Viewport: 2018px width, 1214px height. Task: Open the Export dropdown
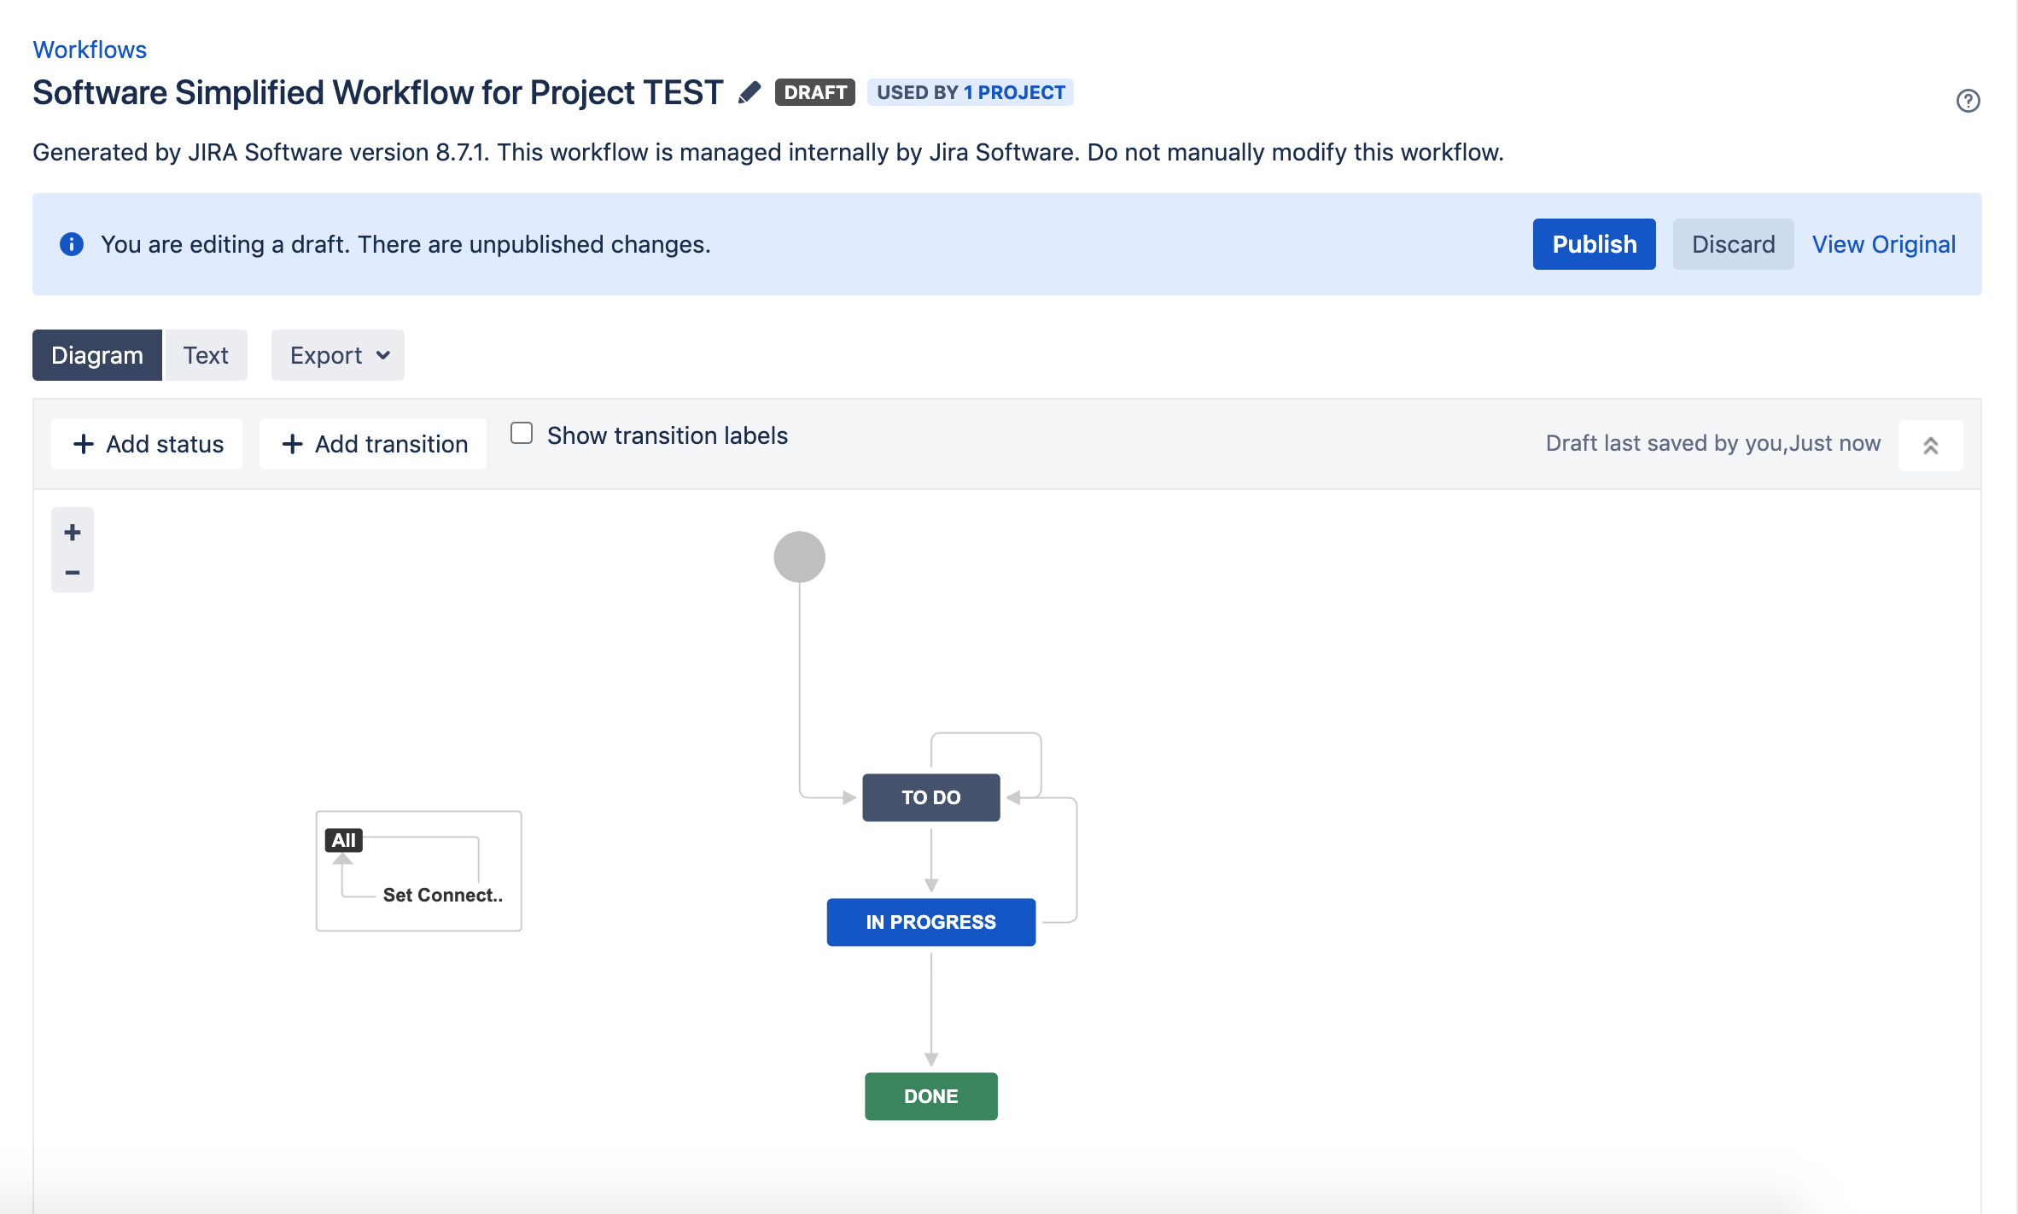[338, 355]
